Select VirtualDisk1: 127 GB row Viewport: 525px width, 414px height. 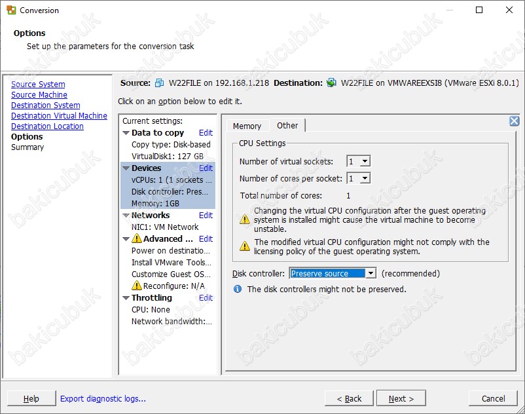(x=168, y=156)
